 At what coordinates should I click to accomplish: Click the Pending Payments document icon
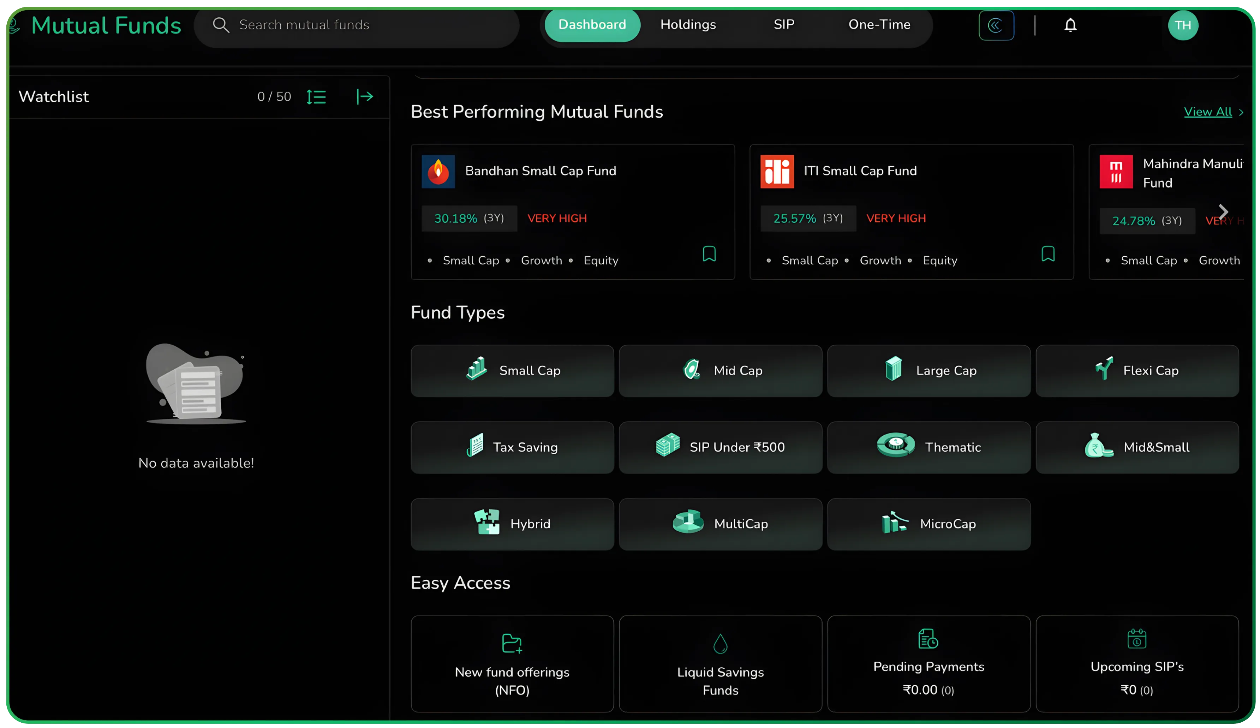click(928, 639)
